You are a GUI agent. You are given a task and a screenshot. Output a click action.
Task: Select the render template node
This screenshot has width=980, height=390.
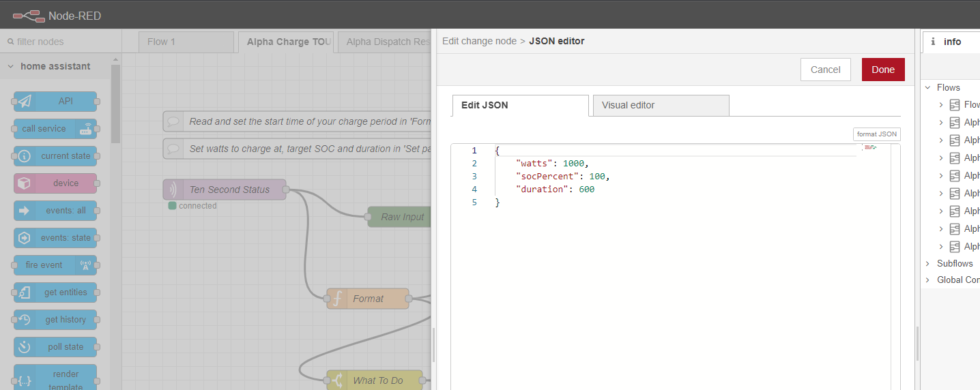[55, 378]
